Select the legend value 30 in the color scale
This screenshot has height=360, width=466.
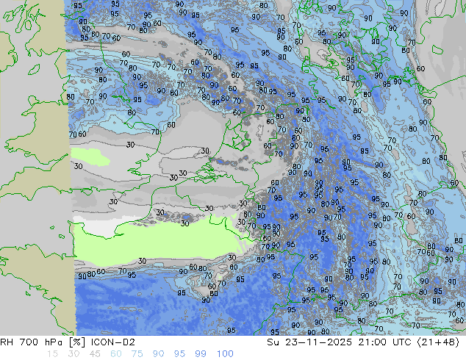[x=74, y=354]
